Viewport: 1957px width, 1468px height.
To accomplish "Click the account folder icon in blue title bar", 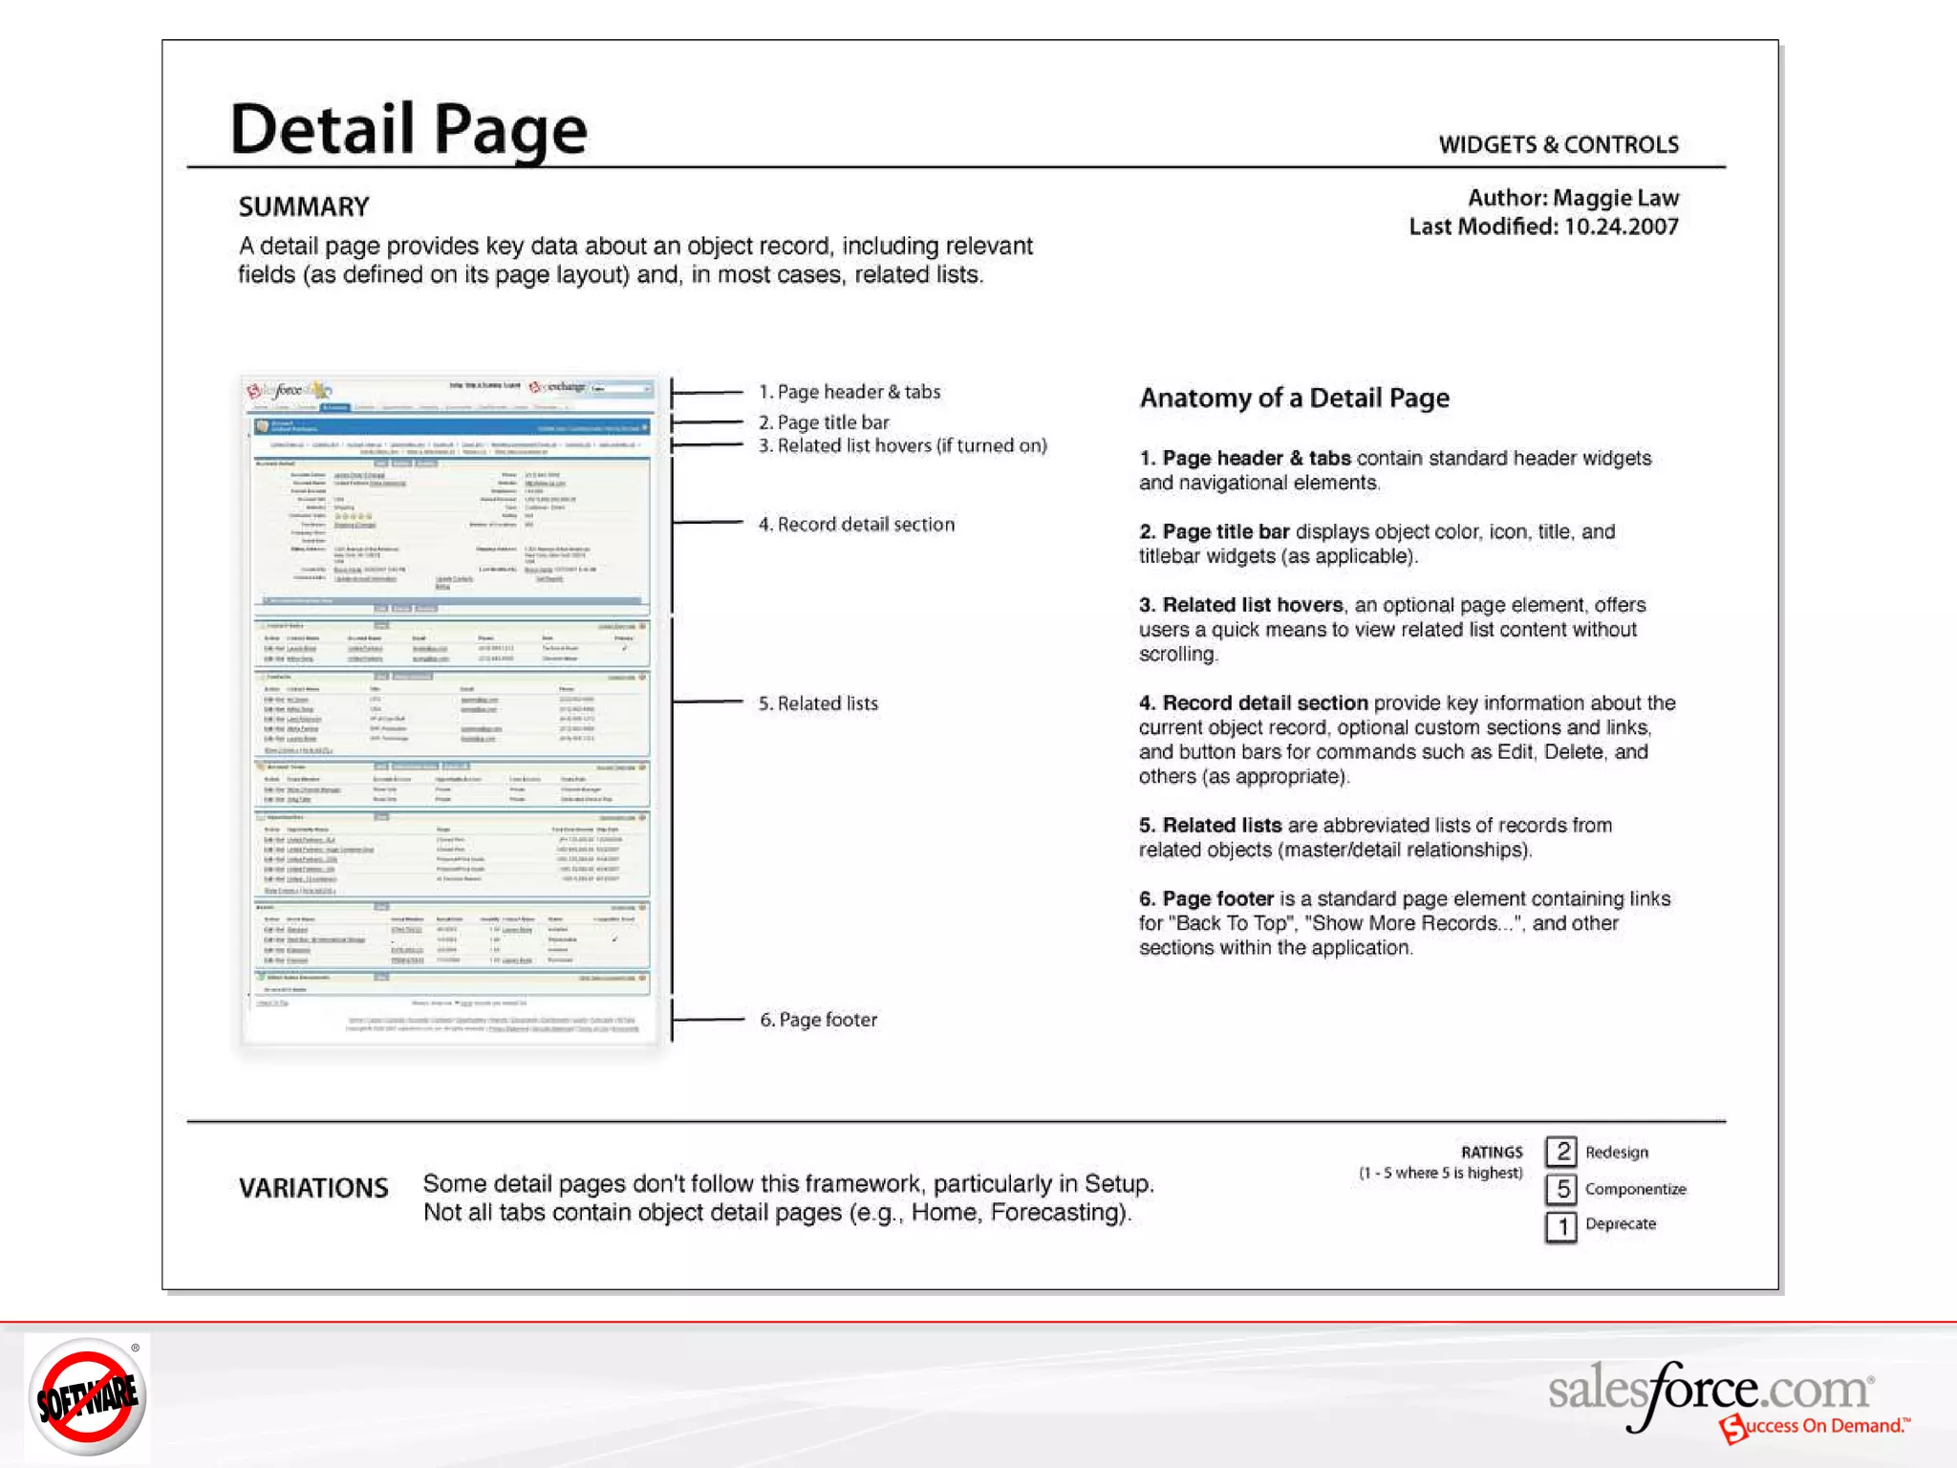I will tap(262, 425).
